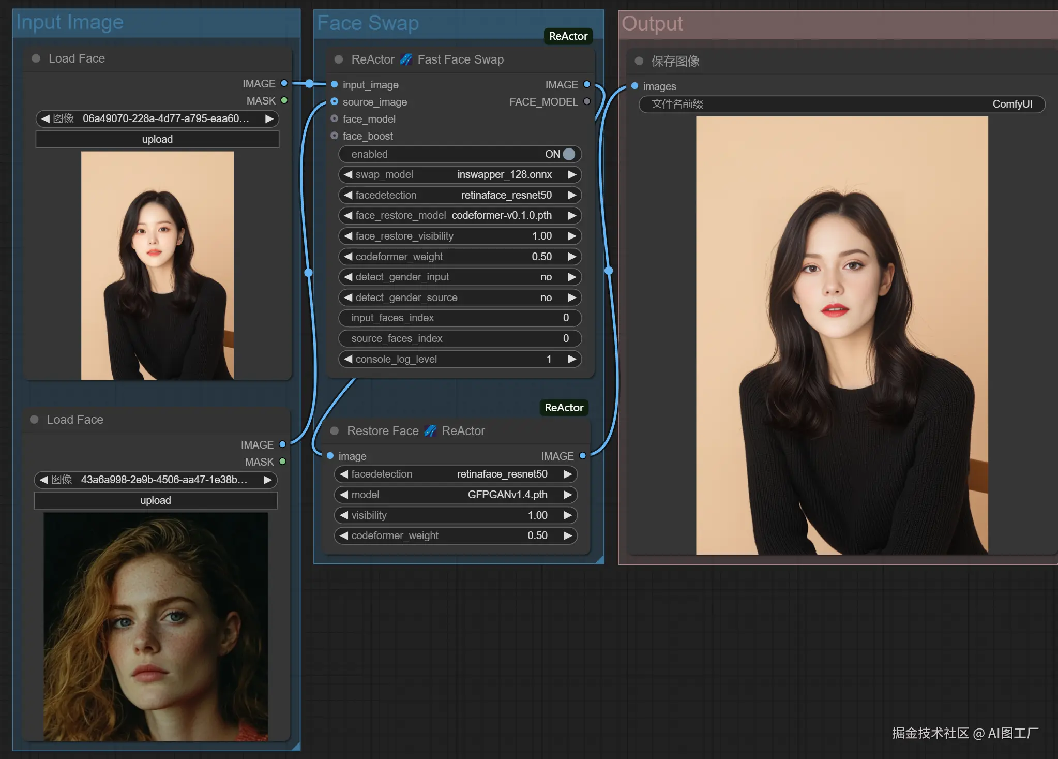Open the model GFPGANv1.4.pth dropdown
The width and height of the screenshot is (1058, 759).
pos(507,495)
